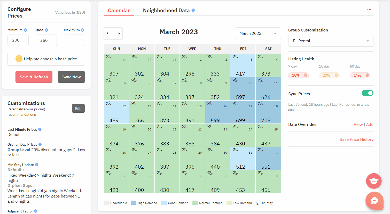Open the three-dot options menu

point(369,9)
